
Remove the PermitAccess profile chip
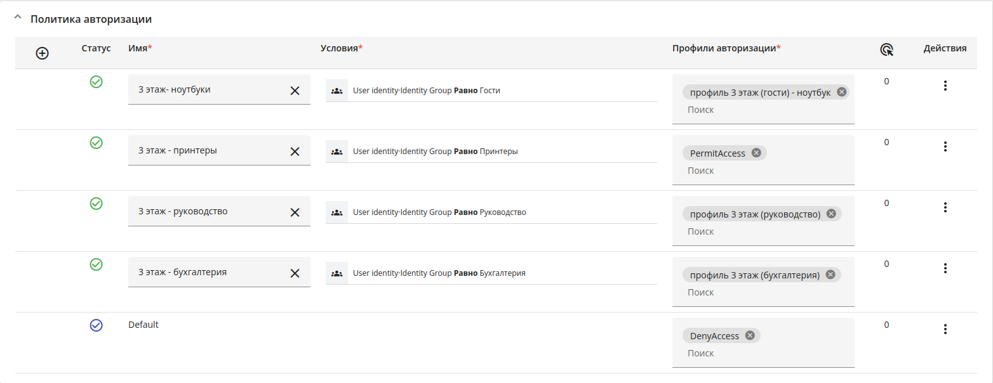click(756, 153)
